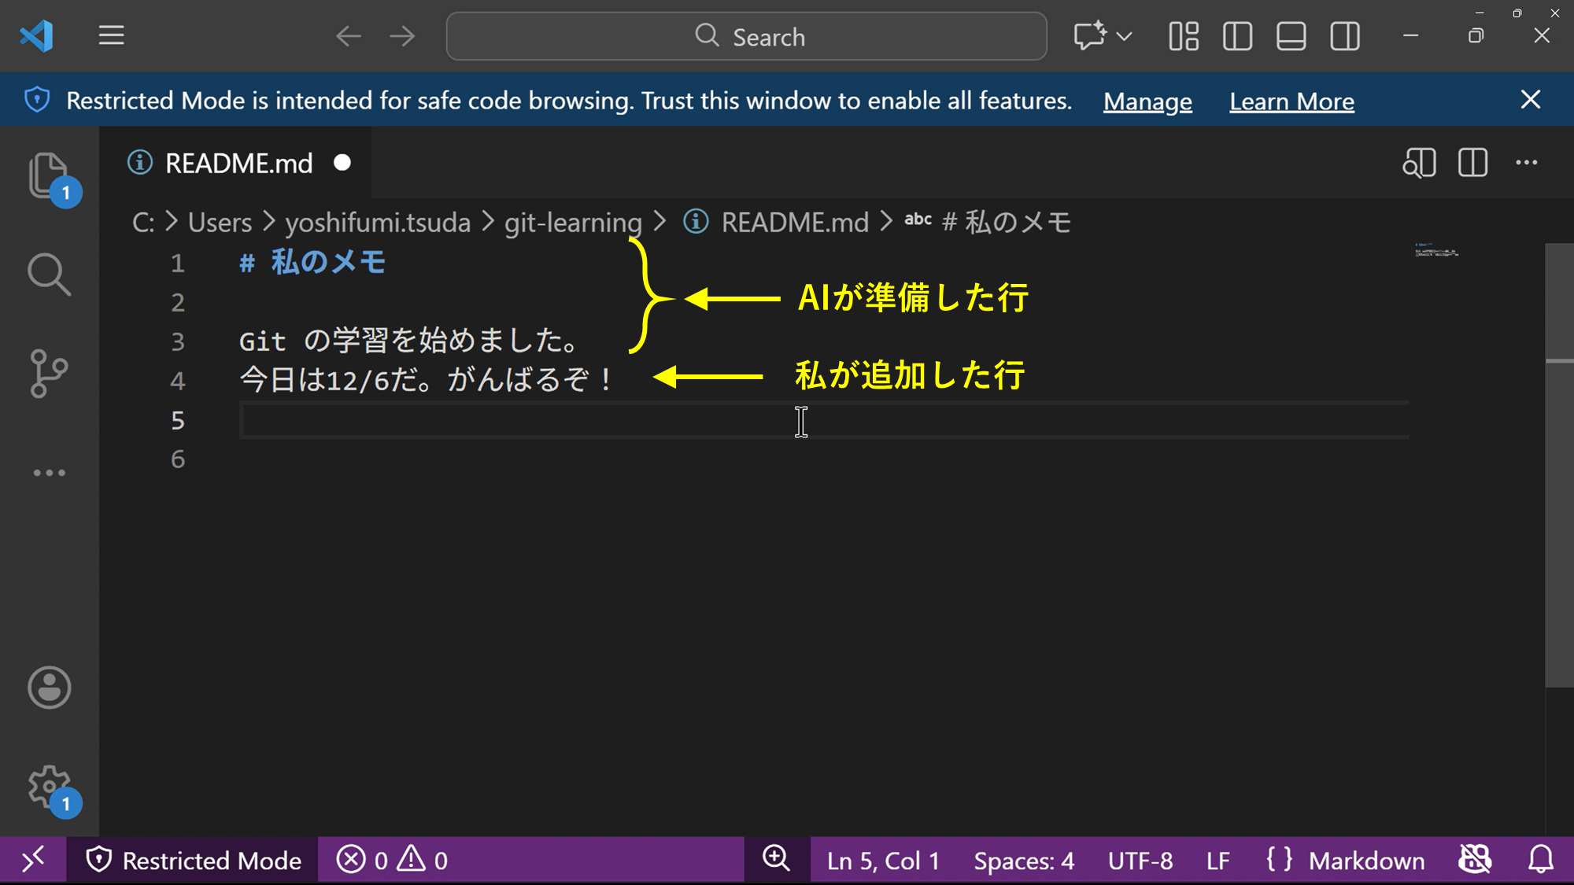1574x885 pixels.
Task: Open notifications bell in status bar
Action: point(1540,860)
